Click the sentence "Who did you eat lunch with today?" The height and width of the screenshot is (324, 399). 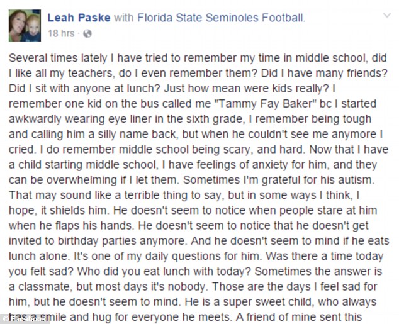164,271
